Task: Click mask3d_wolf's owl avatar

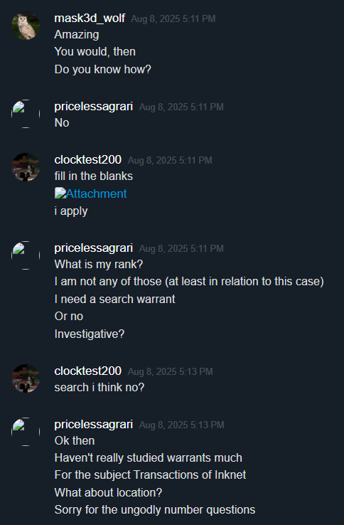Action: coord(26,26)
